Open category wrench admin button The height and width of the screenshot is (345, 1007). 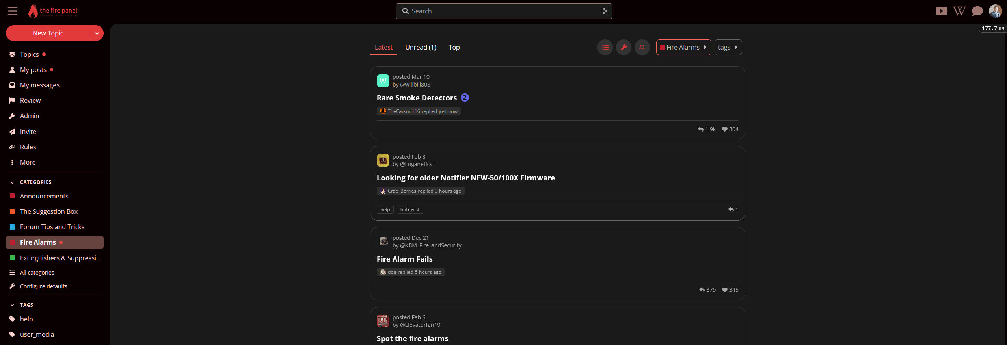tap(624, 47)
